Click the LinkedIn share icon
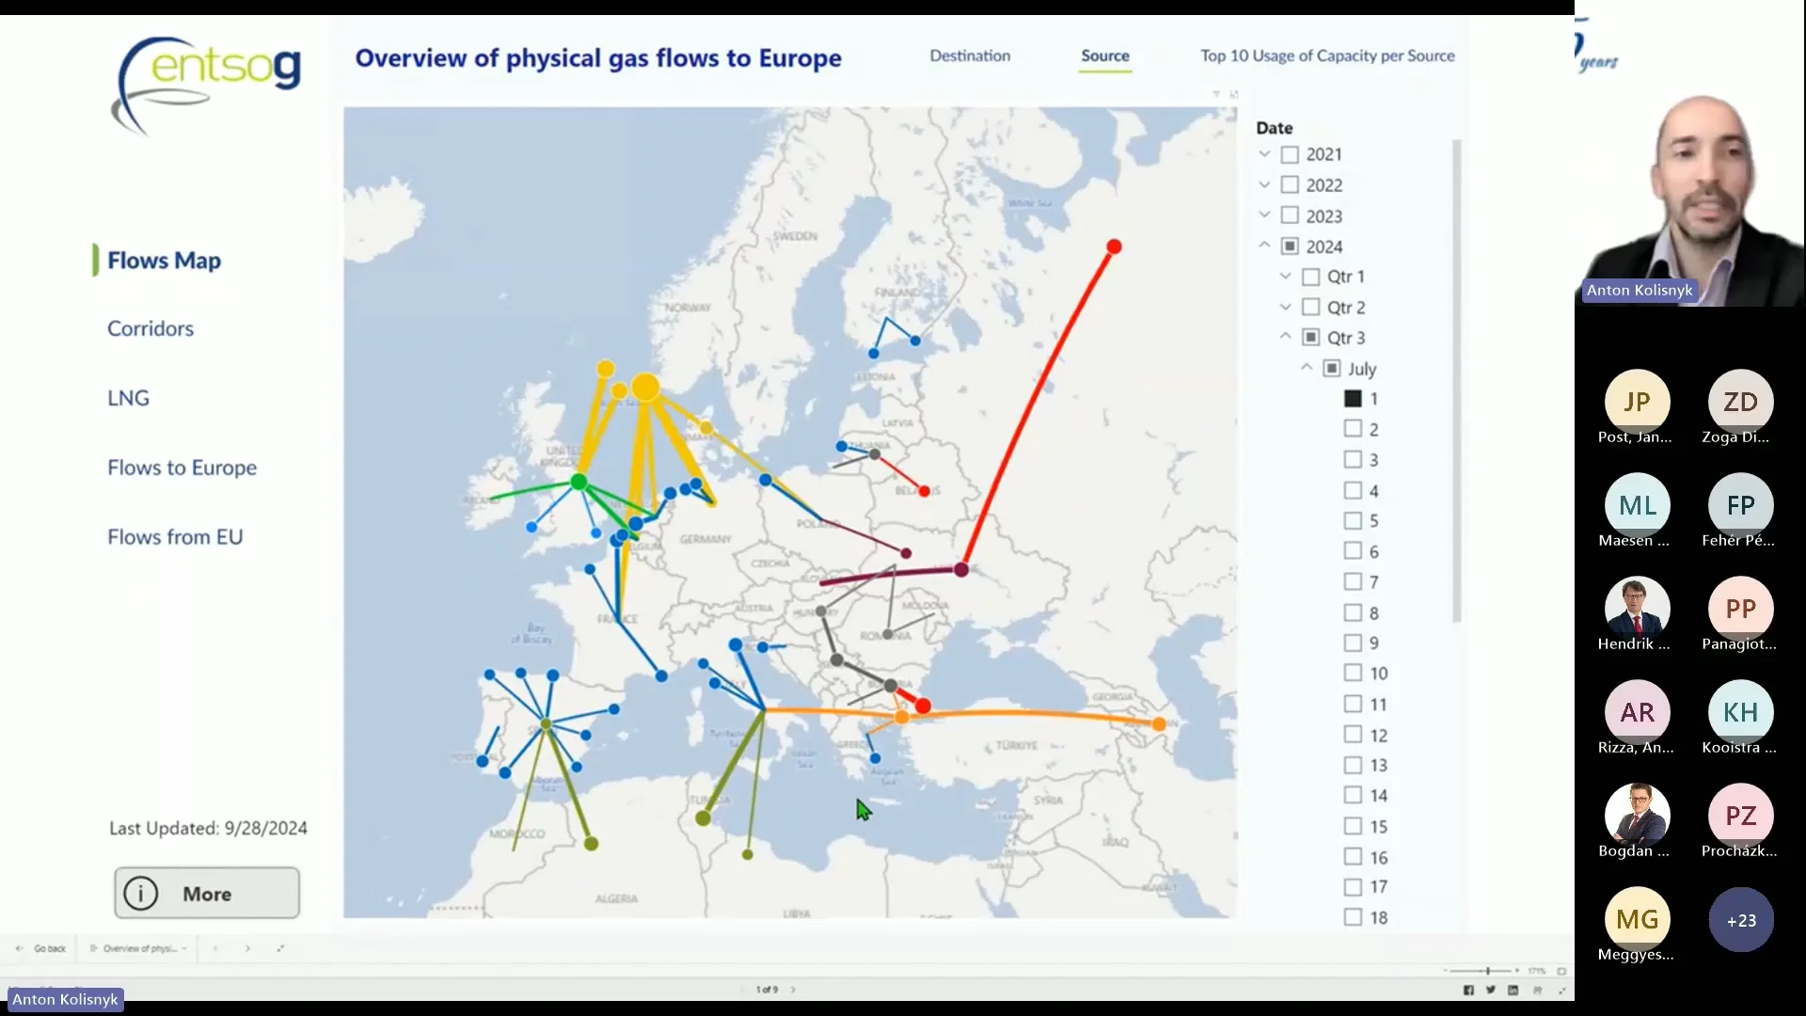1806x1016 pixels. [1513, 990]
